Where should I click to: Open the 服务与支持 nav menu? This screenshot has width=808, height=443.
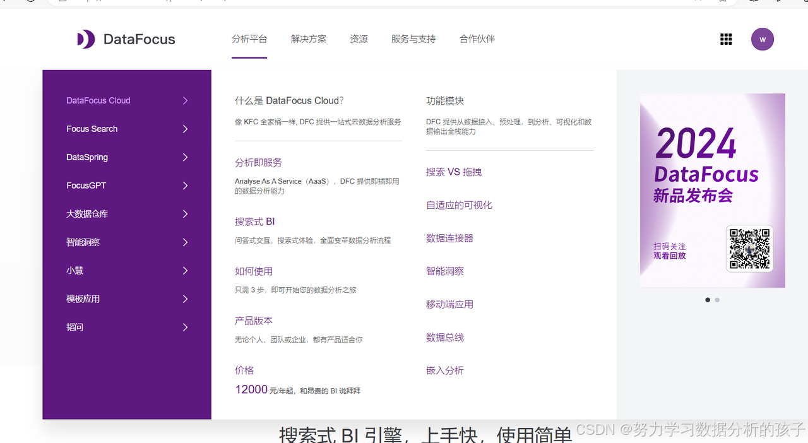coord(413,39)
